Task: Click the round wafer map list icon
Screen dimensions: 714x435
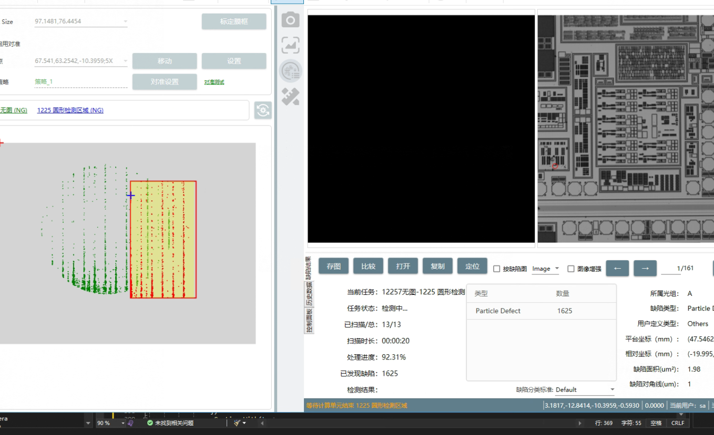Action: pos(290,71)
